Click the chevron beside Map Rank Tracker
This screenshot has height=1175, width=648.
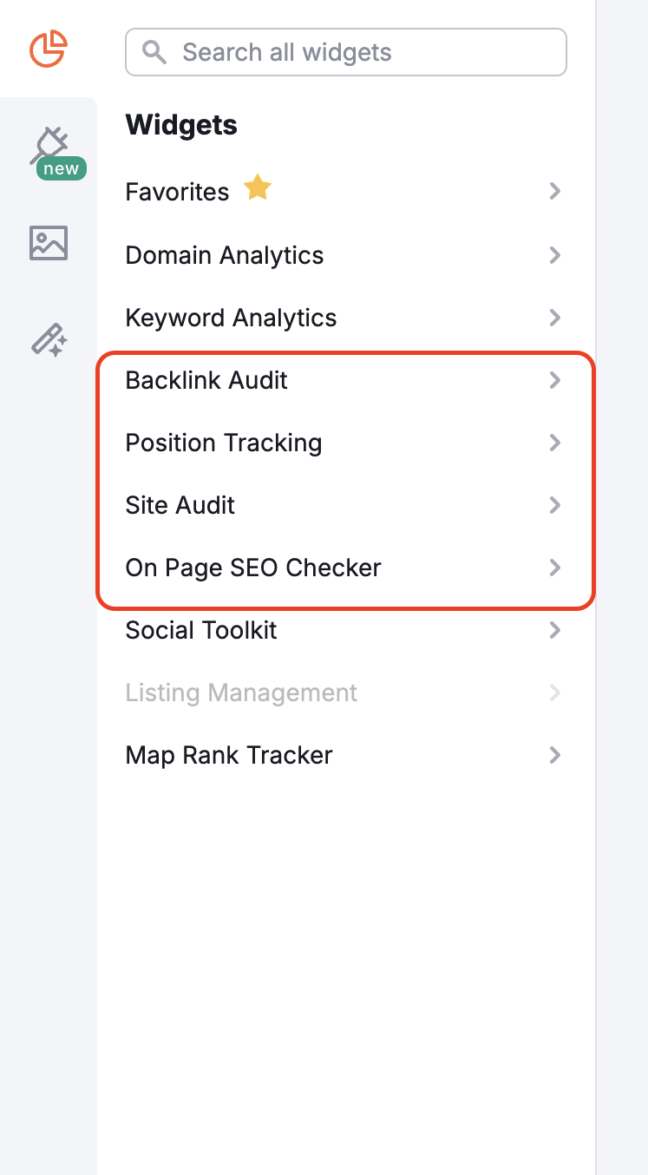(555, 755)
